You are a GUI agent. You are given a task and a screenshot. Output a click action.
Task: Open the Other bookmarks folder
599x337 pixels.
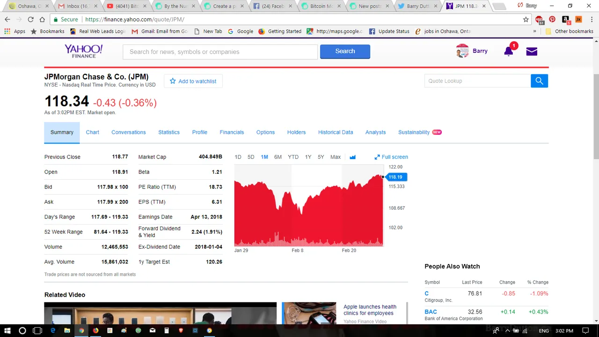570,31
